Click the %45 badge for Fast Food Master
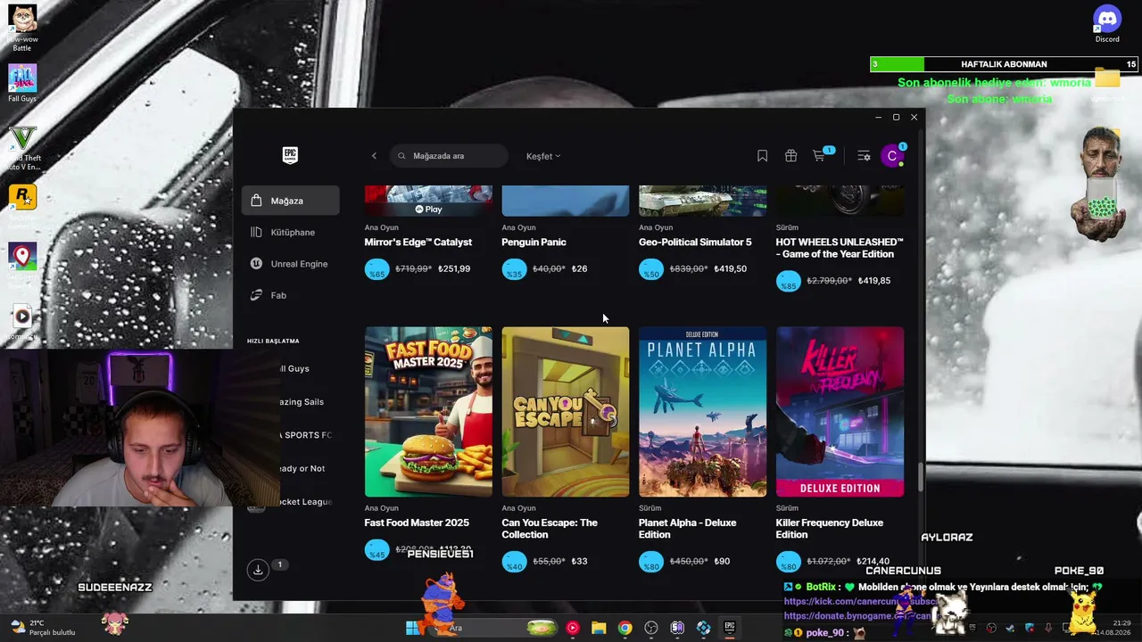This screenshot has height=642, width=1142. coord(377,550)
